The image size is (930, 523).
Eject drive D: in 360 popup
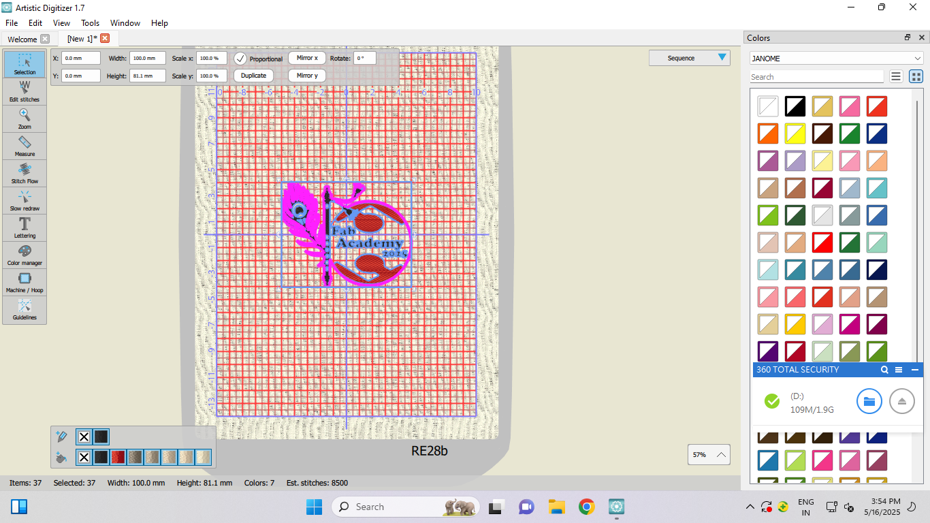(902, 401)
